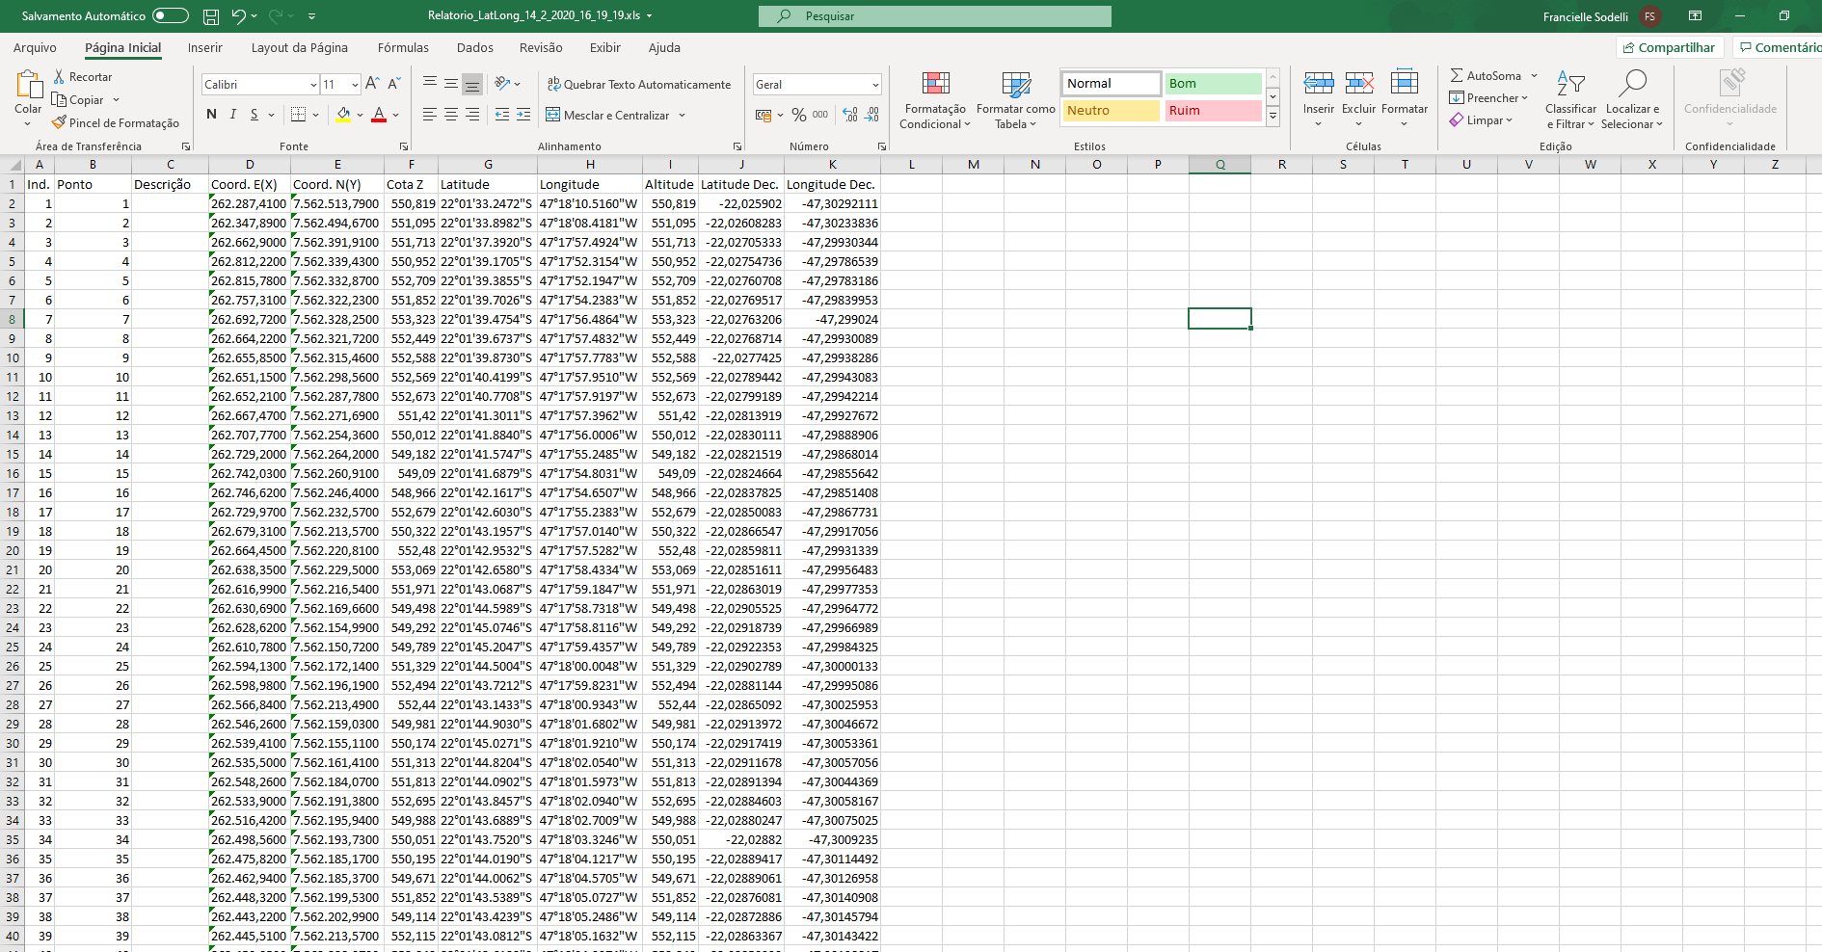Click Classificar e Filtrar icon
Viewport: 1822px width, 952px height.
pyautogui.click(x=1570, y=85)
